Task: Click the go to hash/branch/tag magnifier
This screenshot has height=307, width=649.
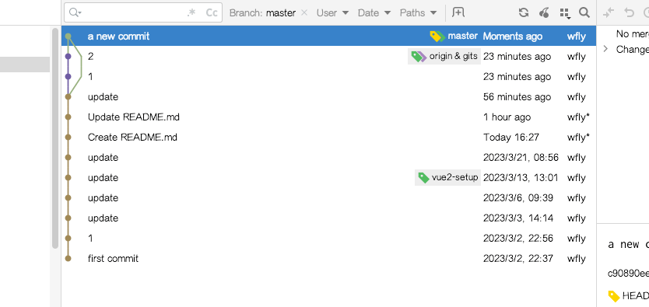Action: [x=584, y=12]
